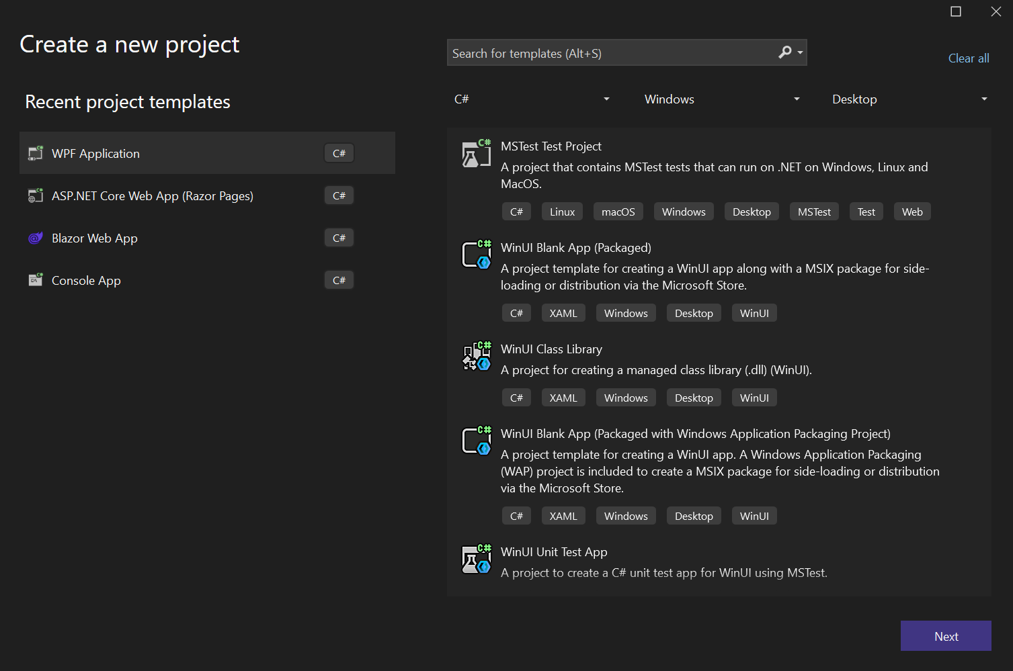Click the Linux tag on MSTest Test Project
Screen dimensions: 1013x671
coord(561,211)
